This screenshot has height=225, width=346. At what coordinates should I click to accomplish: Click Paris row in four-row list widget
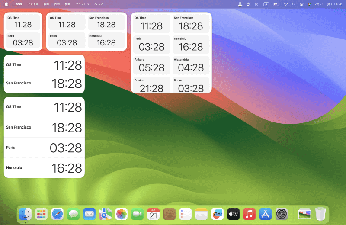[44, 148]
